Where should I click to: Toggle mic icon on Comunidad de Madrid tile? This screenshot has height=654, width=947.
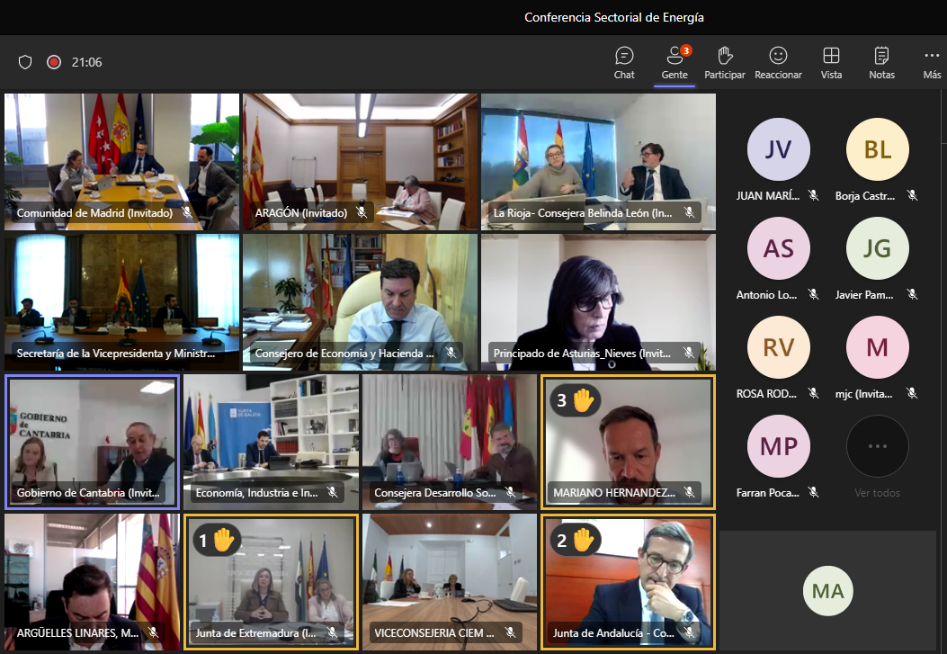click(x=188, y=213)
